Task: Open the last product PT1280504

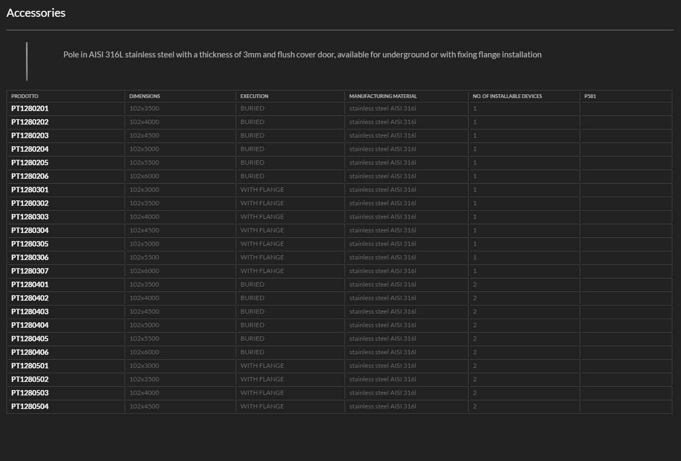Action: 30,406
